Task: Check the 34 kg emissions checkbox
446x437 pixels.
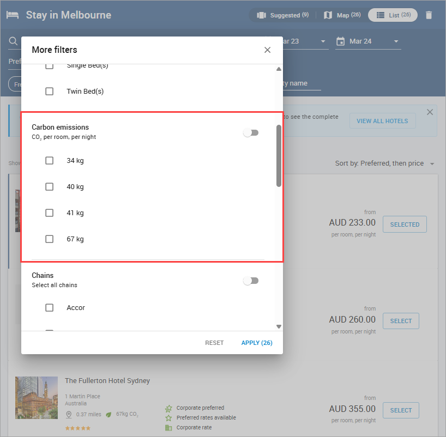Action: 50,161
